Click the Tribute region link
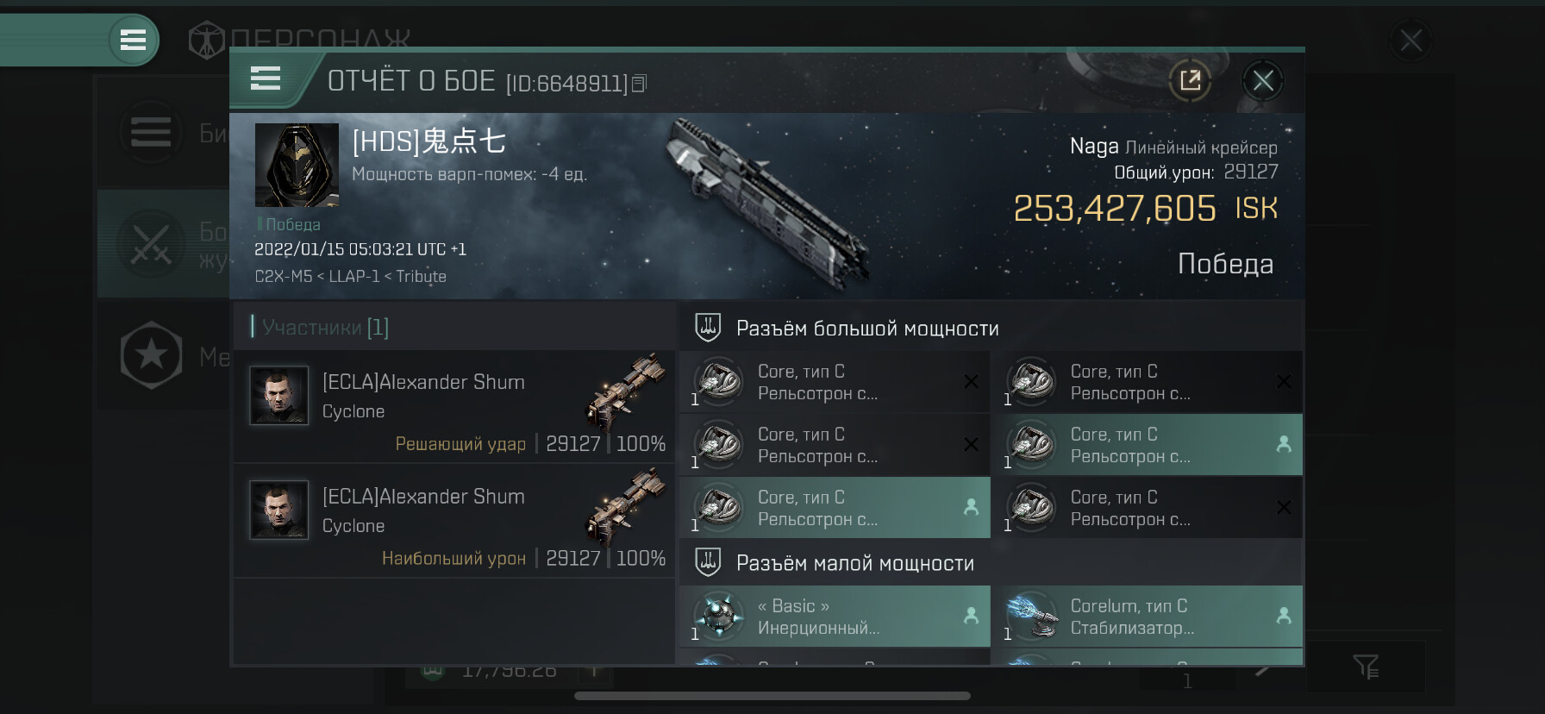This screenshot has height=714, width=1545. [421, 277]
